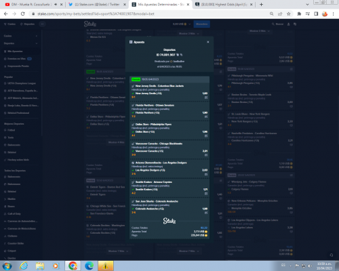Switch to Highest Odds forum browser tab

point(224,5)
